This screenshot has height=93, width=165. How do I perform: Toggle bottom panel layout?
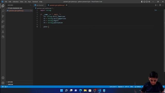pyautogui.click(x=144, y=2)
